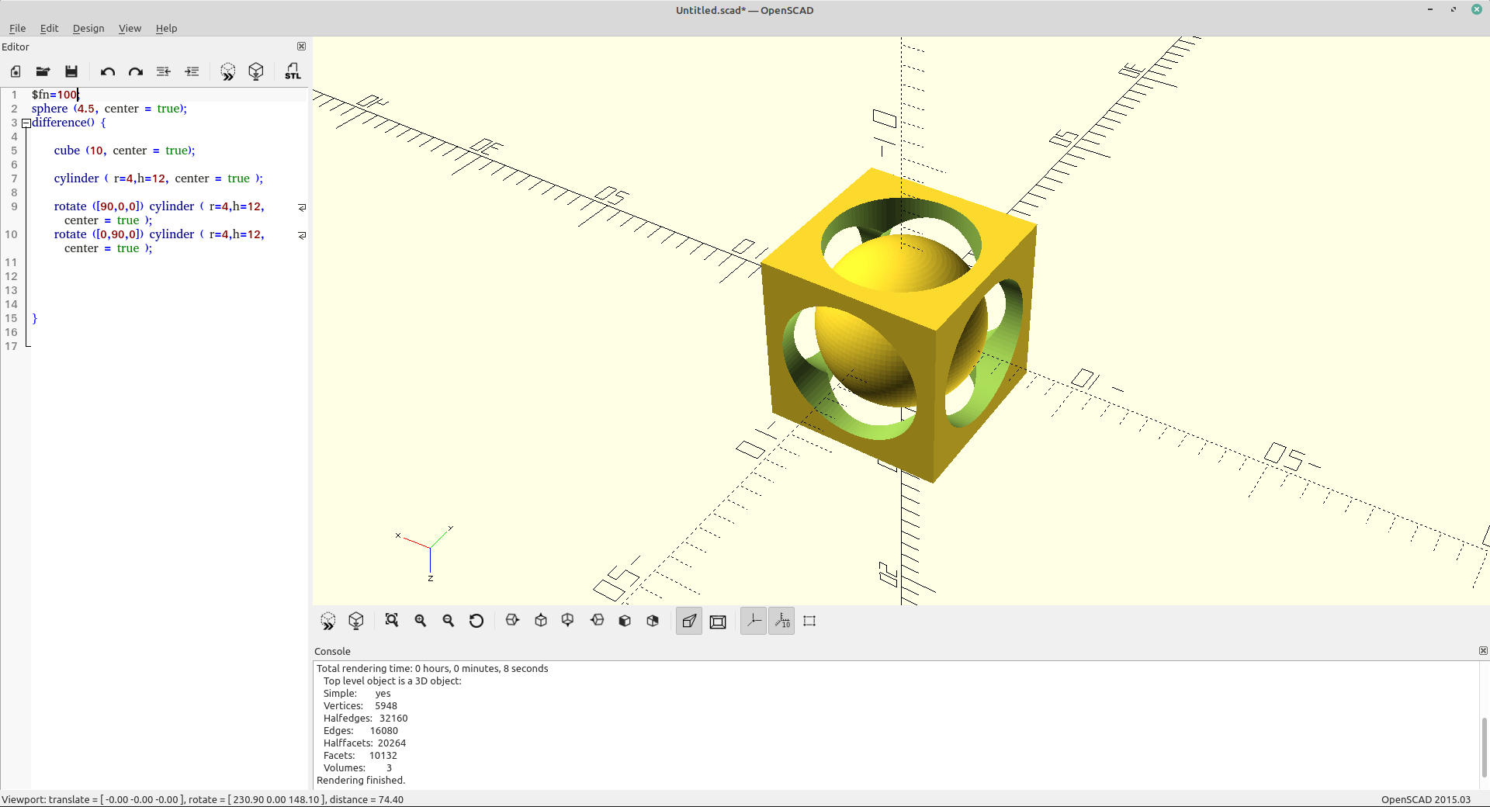The width and height of the screenshot is (1490, 807).
Task: Undo the last edit
Action: point(108,71)
